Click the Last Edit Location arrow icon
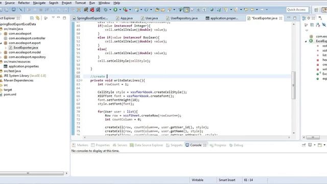Screen dimensions: 327x184 [x=246, y=10]
